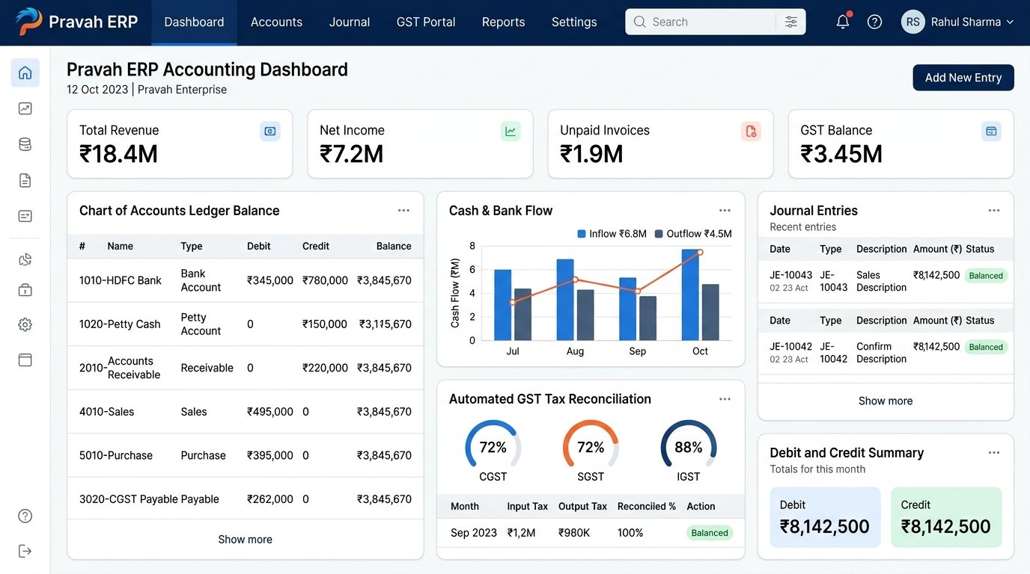Select the 1010-HDFC Bank row
This screenshot has width=1030, height=574.
pyautogui.click(x=246, y=281)
